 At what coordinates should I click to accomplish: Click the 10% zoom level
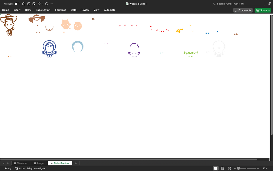pos(265,168)
